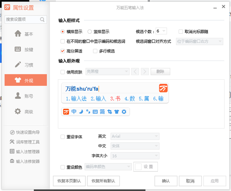Enable the 取消光标跟随 checkbox
The height and width of the screenshot is (191, 231).
tap(181, 31)
